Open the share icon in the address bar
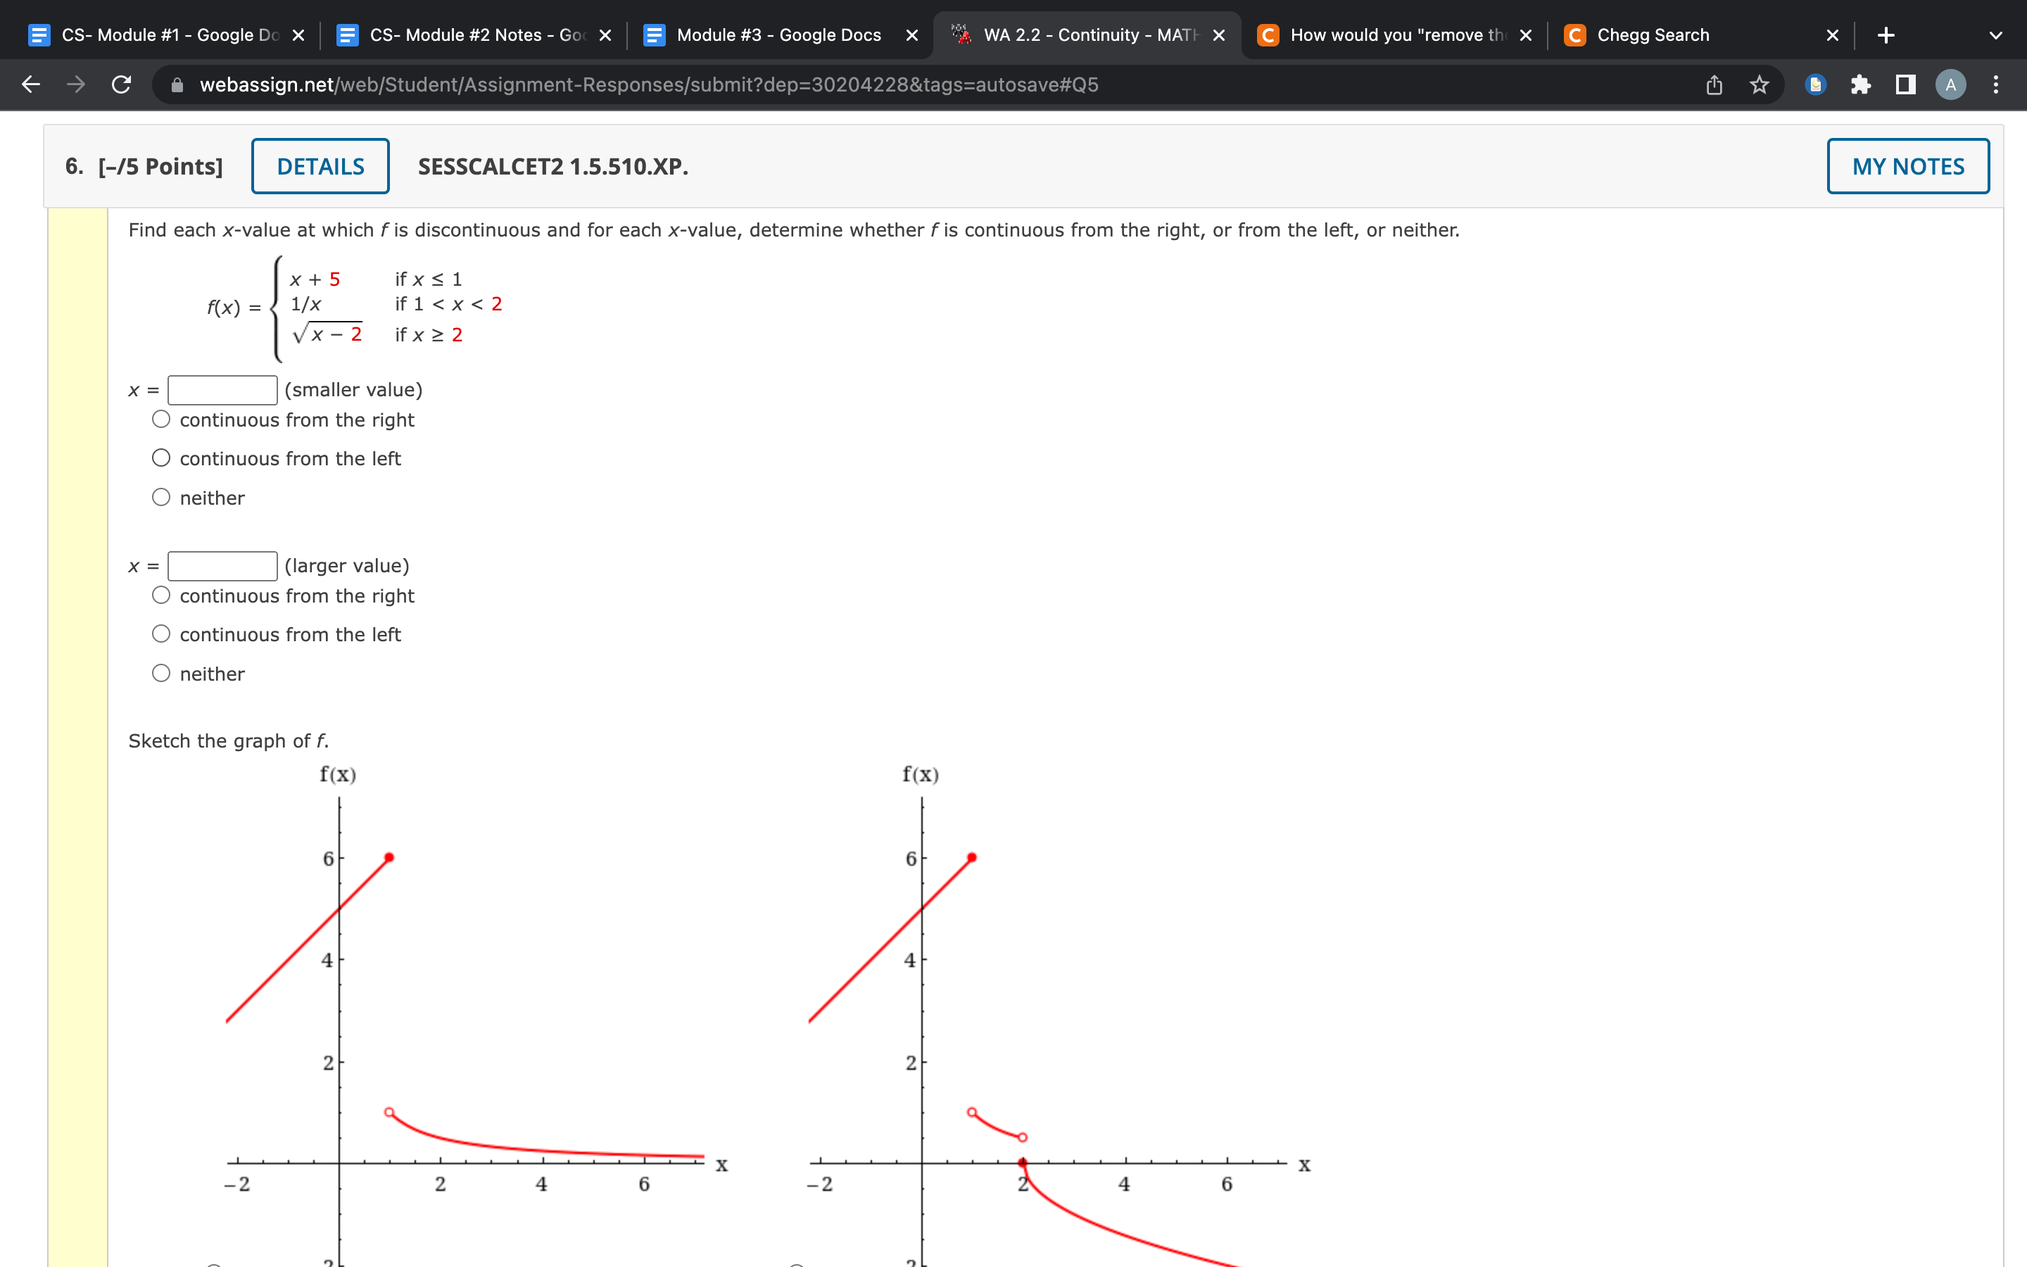The image size is (2027, 1267). [x=1714, y=84]
